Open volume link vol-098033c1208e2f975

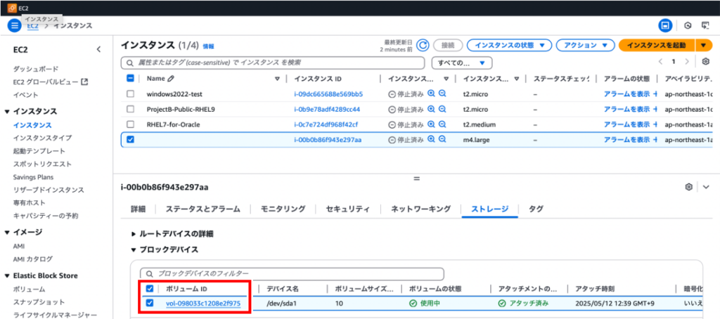point(202,304)
